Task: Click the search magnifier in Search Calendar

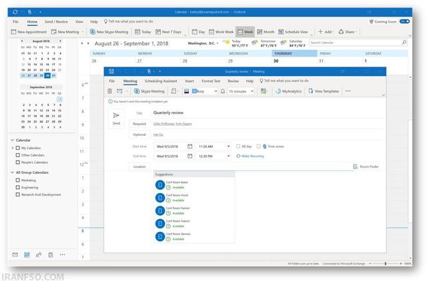Action: [x=404, y=43]
